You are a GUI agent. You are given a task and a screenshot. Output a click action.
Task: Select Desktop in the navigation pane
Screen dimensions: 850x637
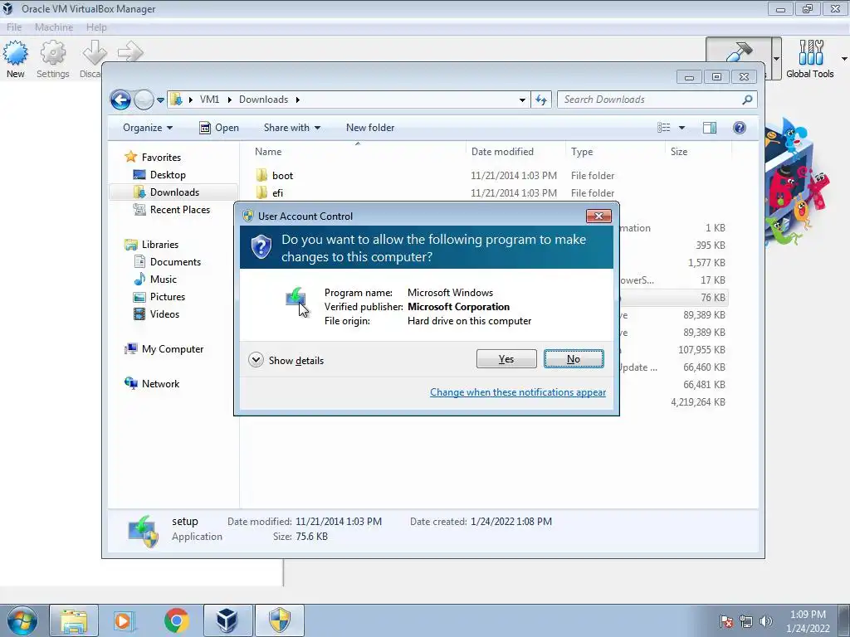(168, 175)
